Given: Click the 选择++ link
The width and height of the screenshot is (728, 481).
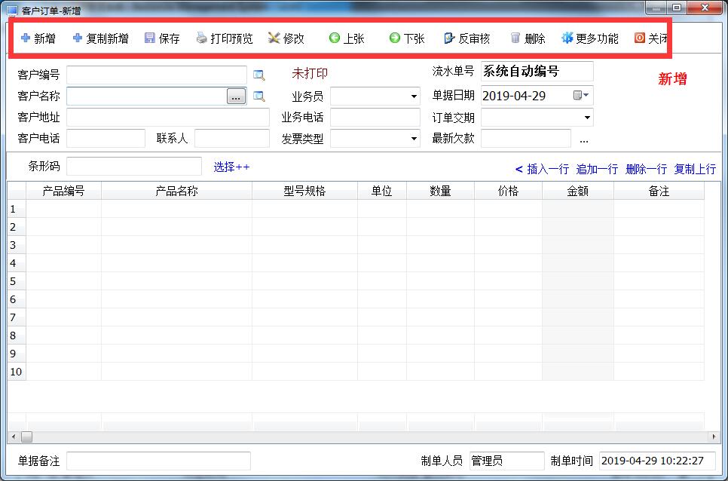Looking at the screenshot, I should pos(231,167).
